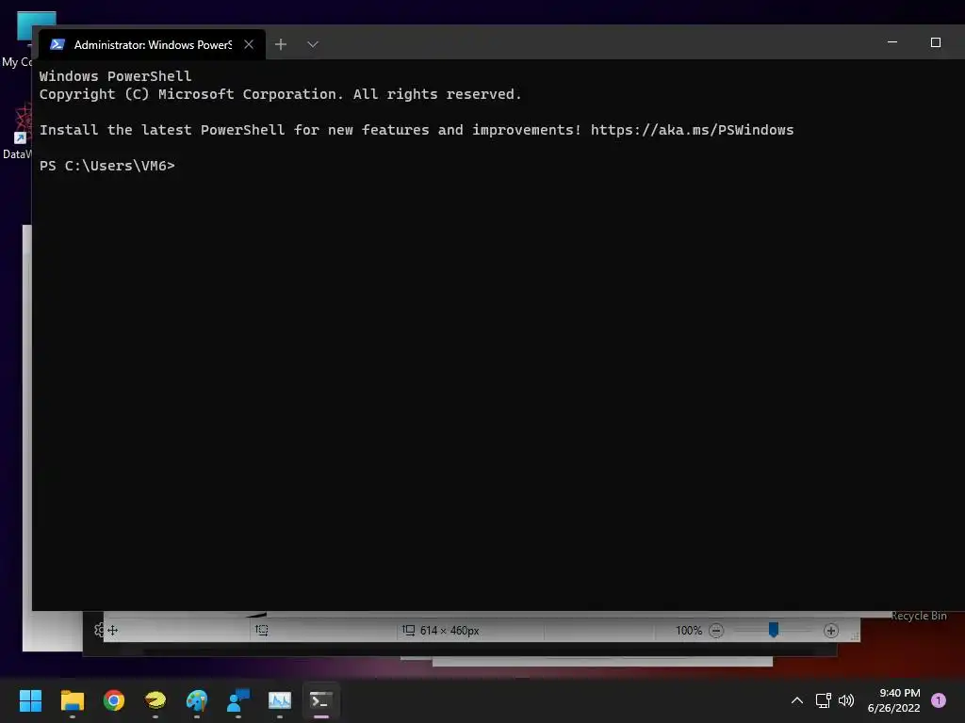Click the Copyright (C) Microsoft Corporation line

(x=281, y=94)
